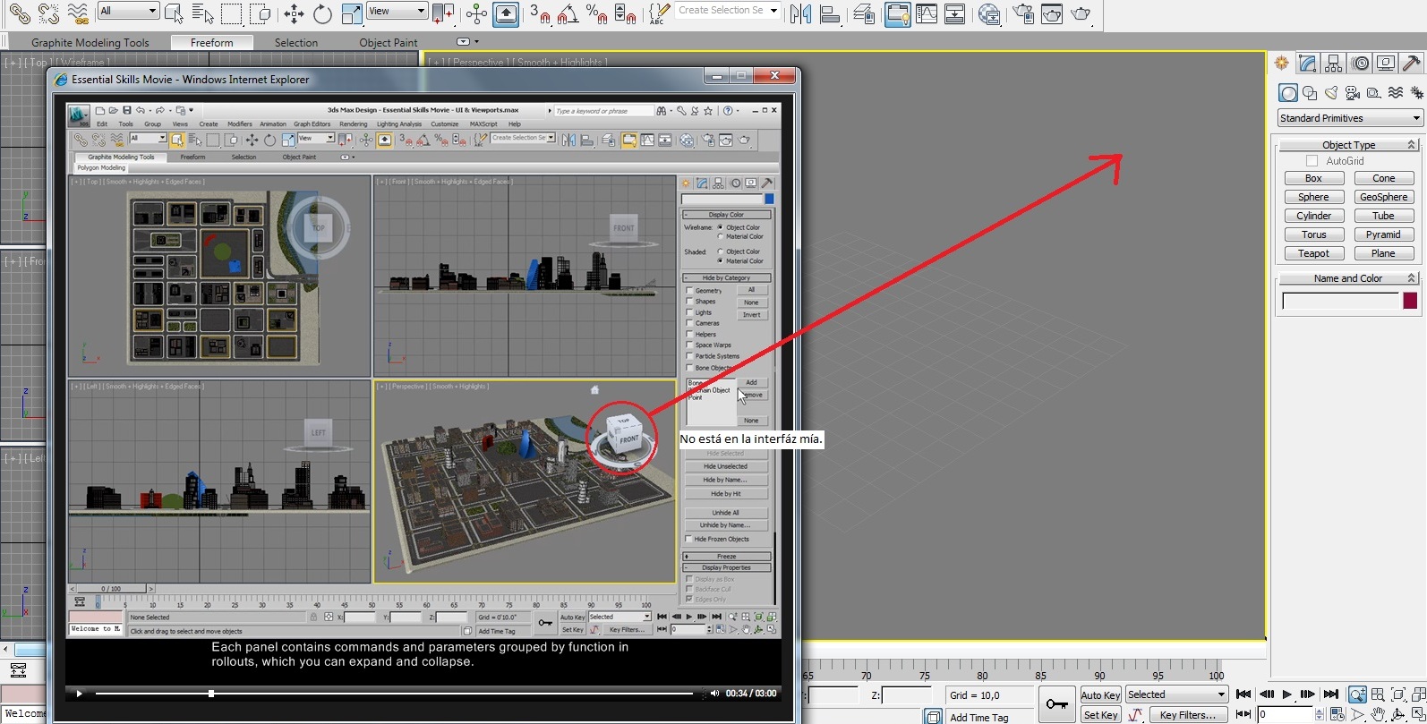1427x724 pixels.
Task: Click the movie seek bar in Internet Explorer
Action: [394, 694]
